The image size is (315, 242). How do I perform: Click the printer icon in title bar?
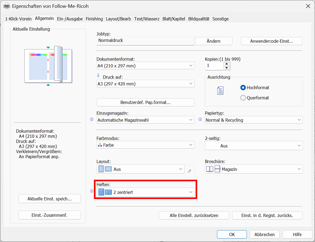click(6, 6)
